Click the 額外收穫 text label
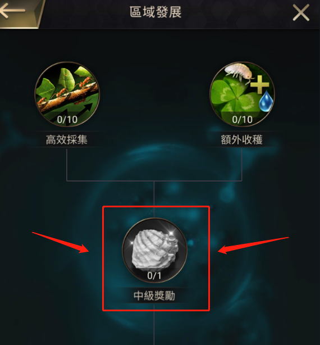The width and height of the screenshot is (320, 345). [x=242, y=140]
